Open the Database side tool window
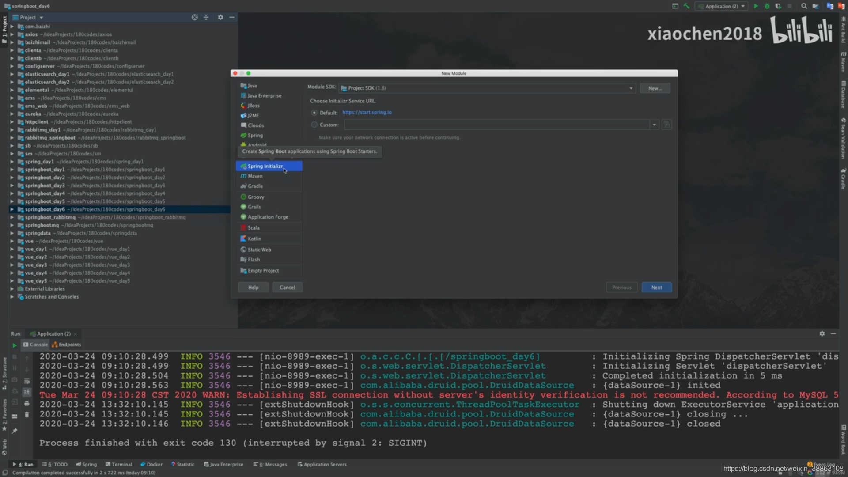Viewport: 848px width, 477px height. [843, 94]
